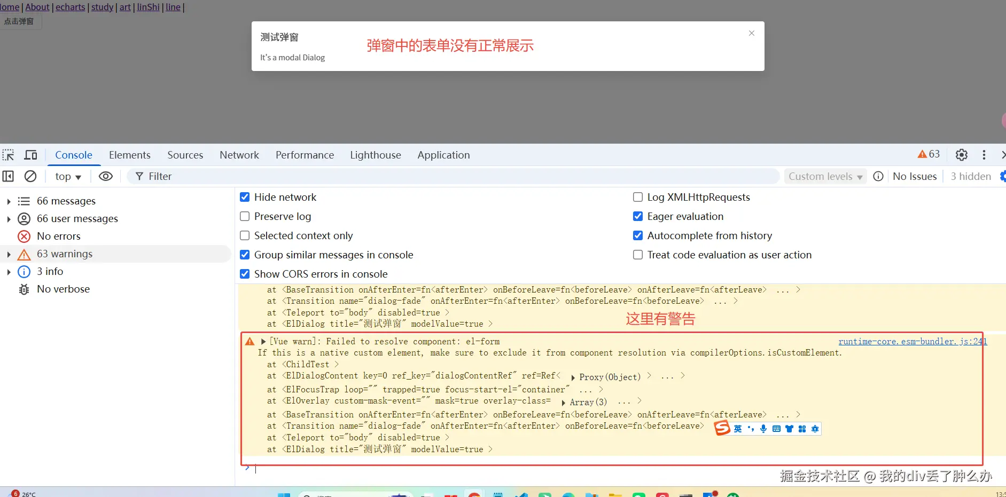Enable Treat code evaluation as user action

638,255
